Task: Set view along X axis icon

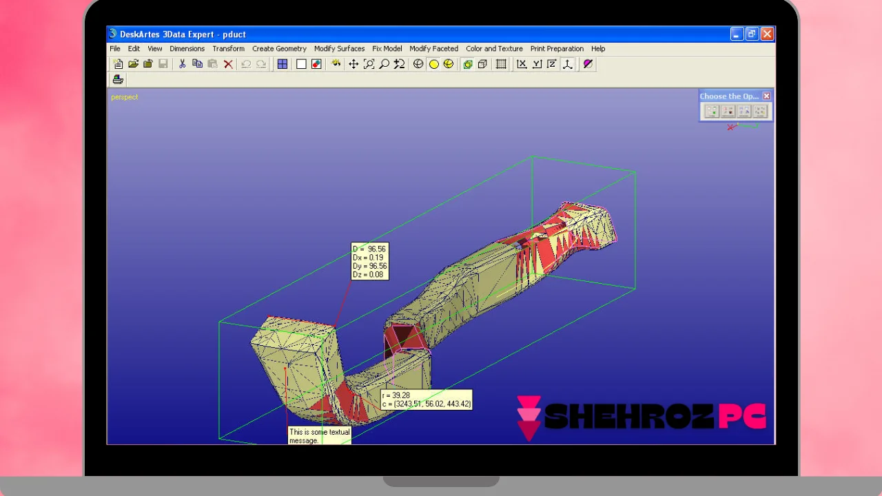Action: point(522,64)
